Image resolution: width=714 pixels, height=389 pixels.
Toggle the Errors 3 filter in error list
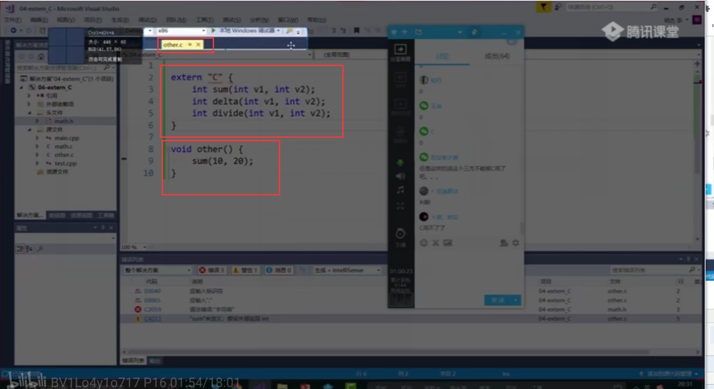(x=211, y=270)
